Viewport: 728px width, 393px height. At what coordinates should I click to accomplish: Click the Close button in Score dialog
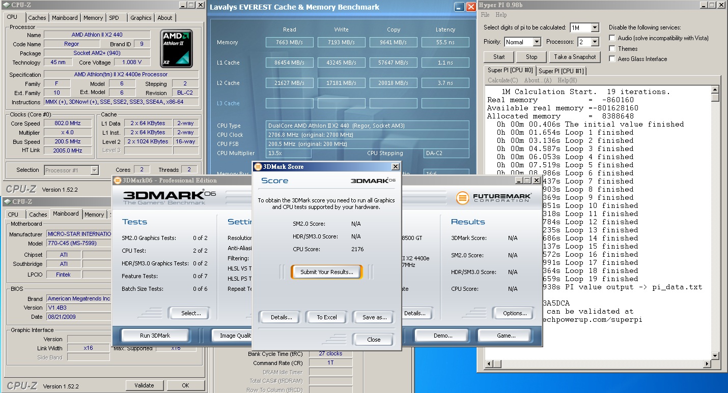coord(374,340)
